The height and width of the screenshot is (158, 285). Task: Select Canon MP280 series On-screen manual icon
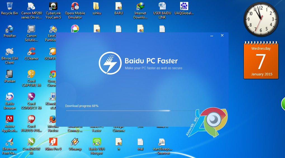click(31, 11)
